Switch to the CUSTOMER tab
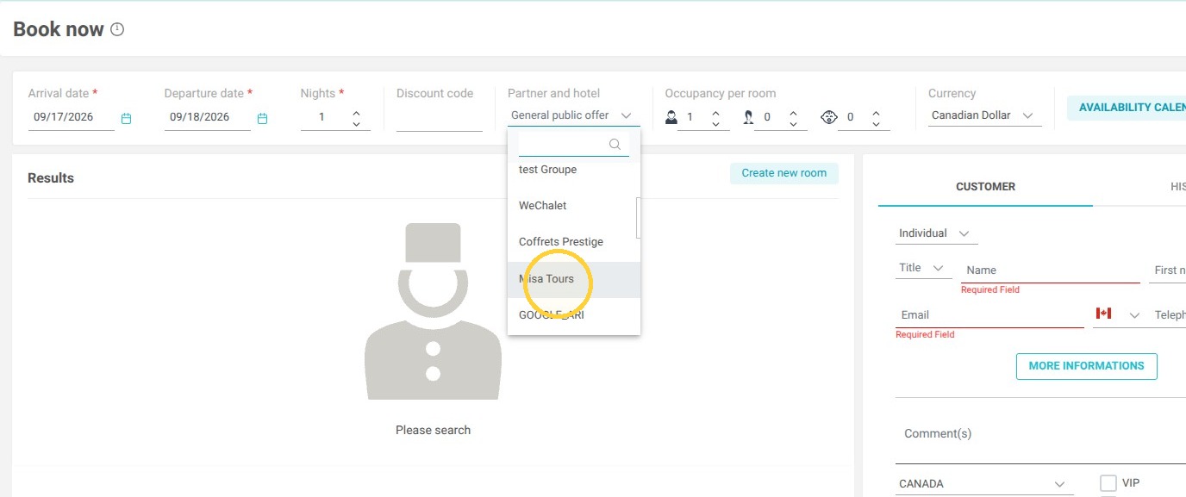The width and height of the screenshot is (1186, 497). tap(985, 186)
